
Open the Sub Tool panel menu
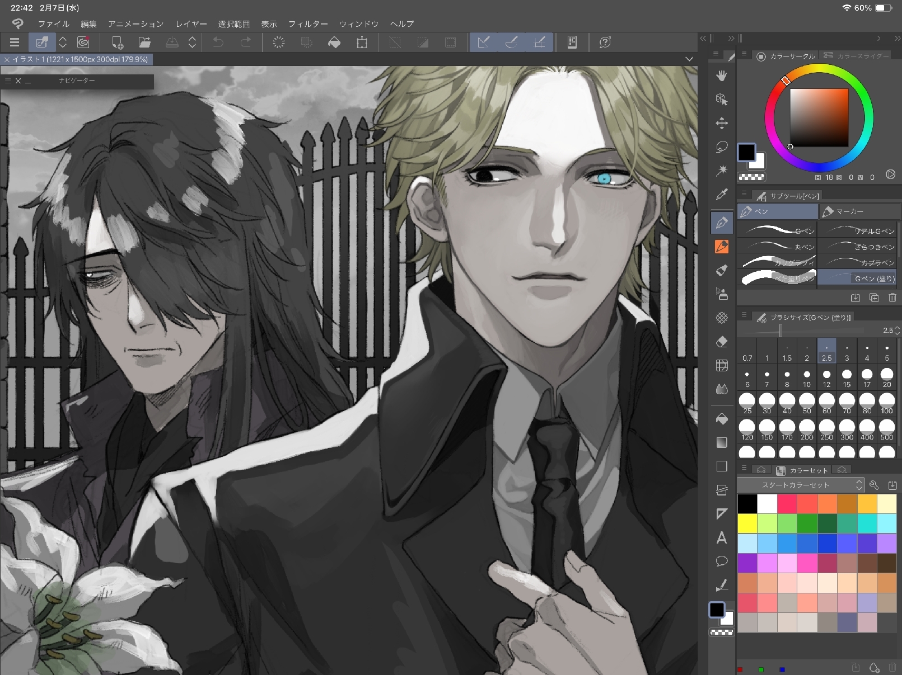[744, 193]
